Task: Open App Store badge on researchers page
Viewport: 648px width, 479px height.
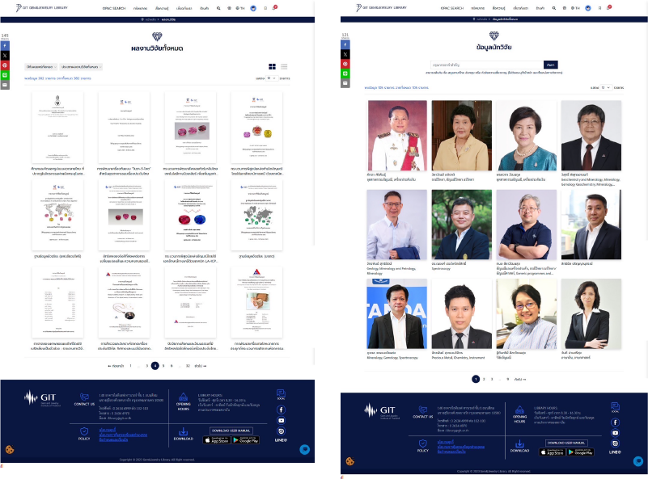Action: pos(553,452)
